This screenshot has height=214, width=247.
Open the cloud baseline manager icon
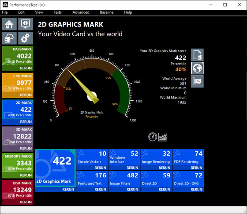9,38
